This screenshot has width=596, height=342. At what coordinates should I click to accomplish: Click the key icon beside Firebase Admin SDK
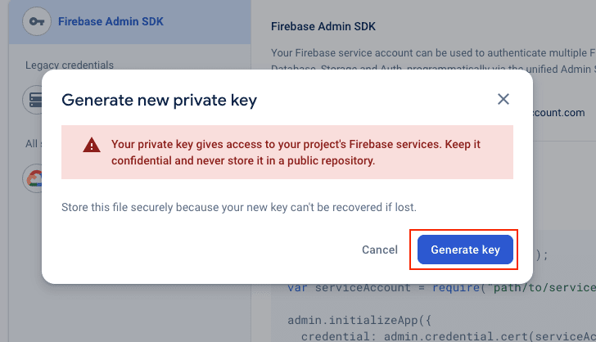point(37,21)
